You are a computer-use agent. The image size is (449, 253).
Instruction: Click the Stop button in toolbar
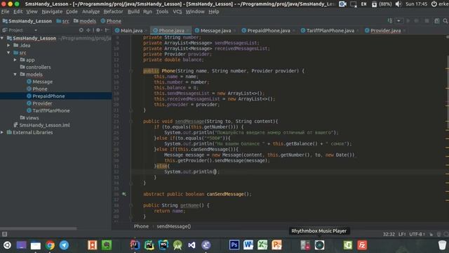(427, 21)
